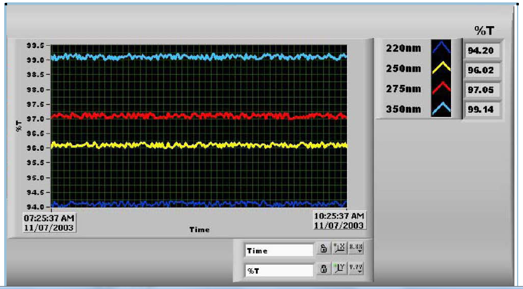Click the 97.05 %T value indicator

(481, 90)
